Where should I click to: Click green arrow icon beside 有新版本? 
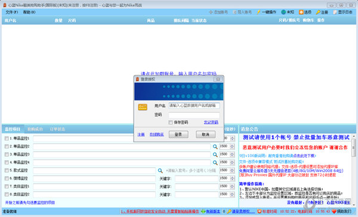(203, 212)
